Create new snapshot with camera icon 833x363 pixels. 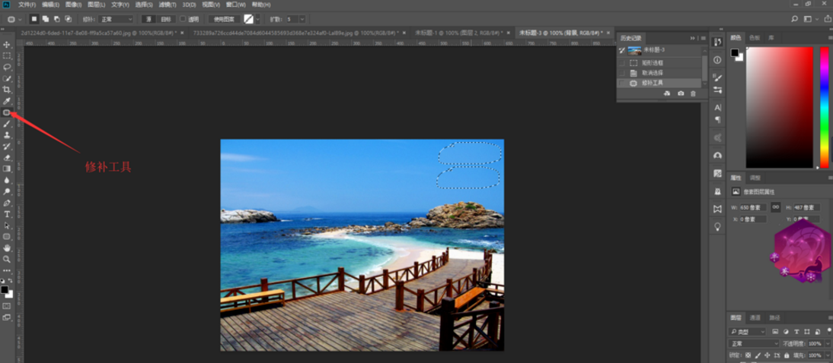(681, 93)
